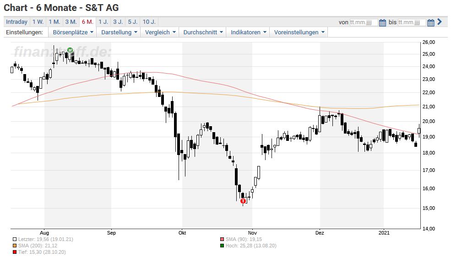Screen dimensions: 451x257
Task: Click the pink SMA (90) legend swatch
Action: point(222,239)
